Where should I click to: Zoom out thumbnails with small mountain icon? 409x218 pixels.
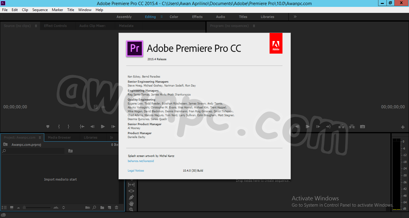(x=19, y=208)
